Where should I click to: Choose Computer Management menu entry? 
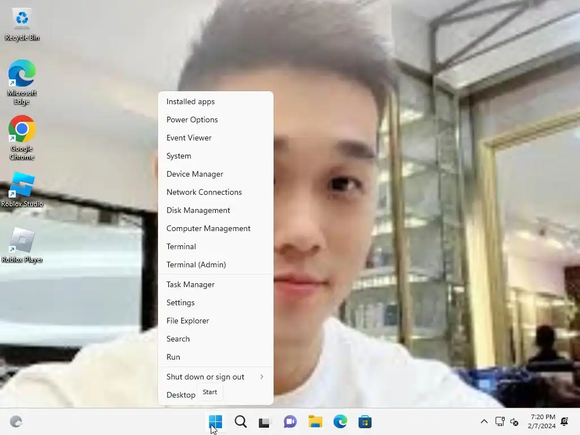[x=216, y=229]
